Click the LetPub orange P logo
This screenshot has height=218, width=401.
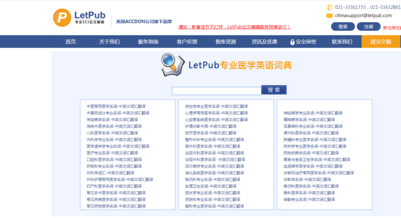click(x=62, y=17)
